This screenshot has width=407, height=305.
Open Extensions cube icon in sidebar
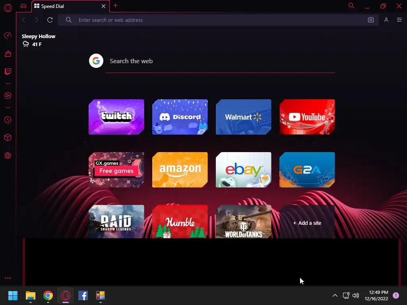pos(8,137)
